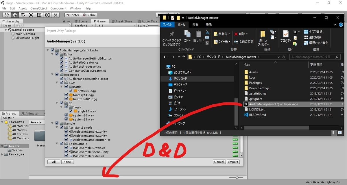The image size is (347, 185).
Task: Open the Unity Component menu
Action: [58, 8]
